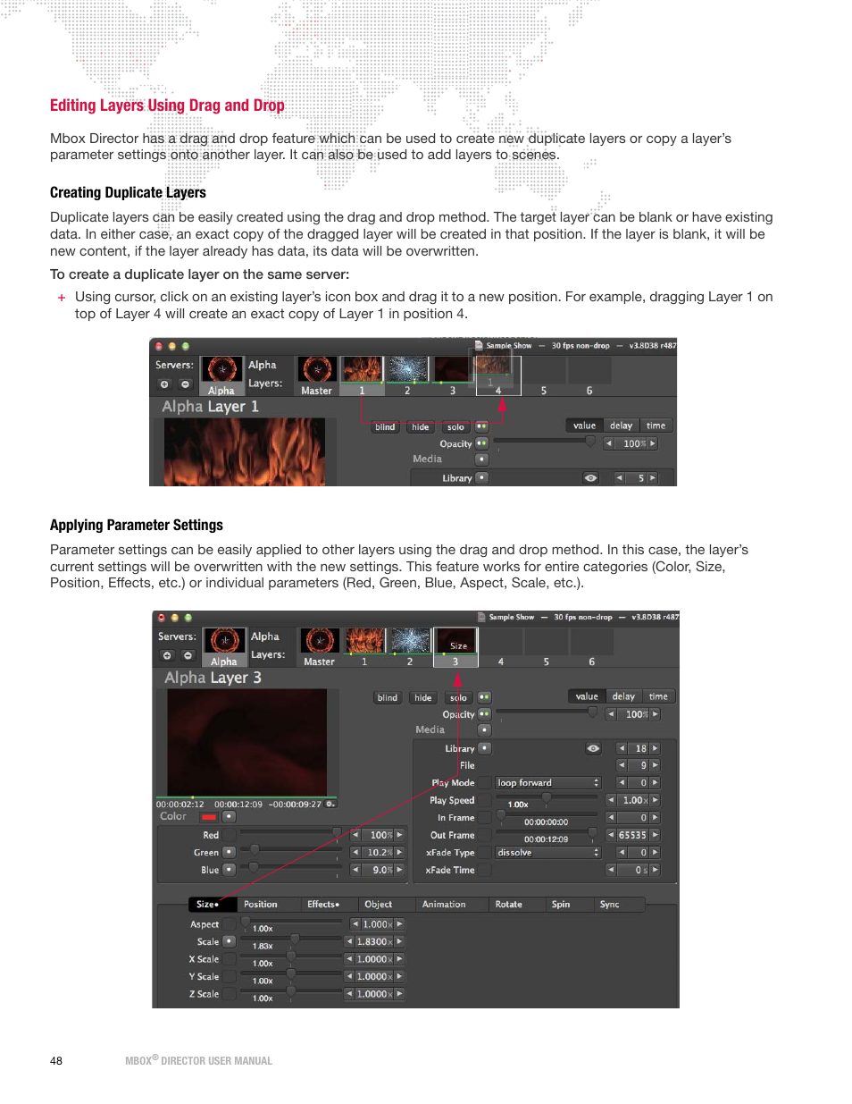Image resolution: width=852 pixels, height=1104 pixels.
Task: Click solo button in Layer 1 panel
Action: pos(455,427)
